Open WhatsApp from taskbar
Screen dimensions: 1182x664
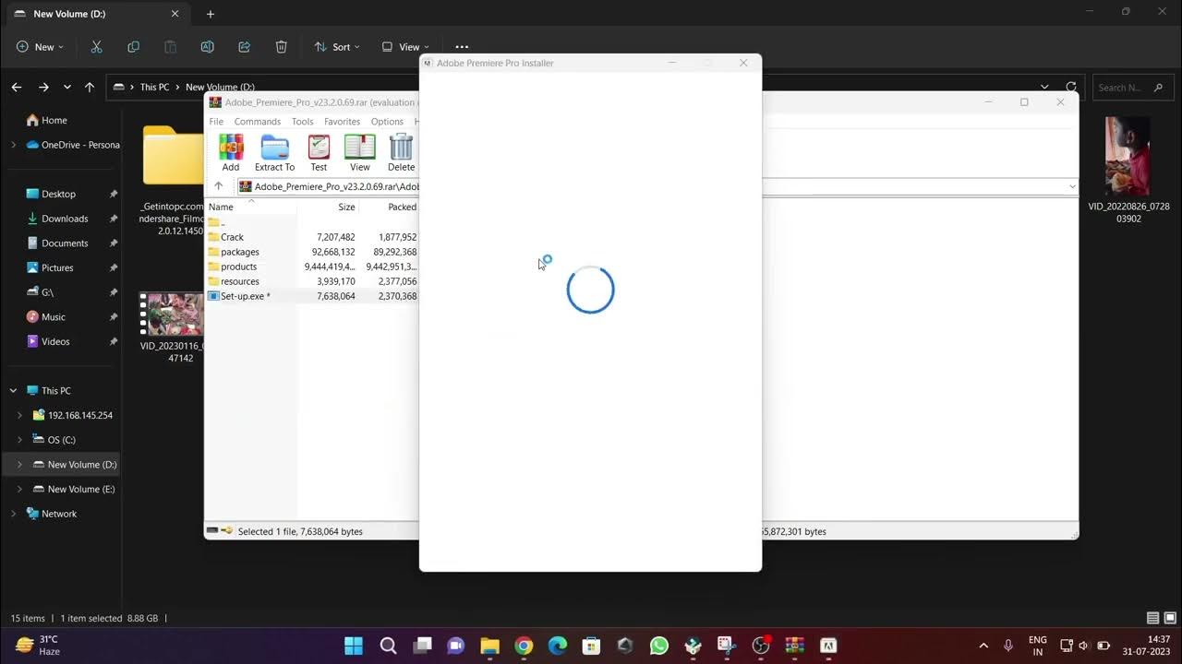[658, 646]
